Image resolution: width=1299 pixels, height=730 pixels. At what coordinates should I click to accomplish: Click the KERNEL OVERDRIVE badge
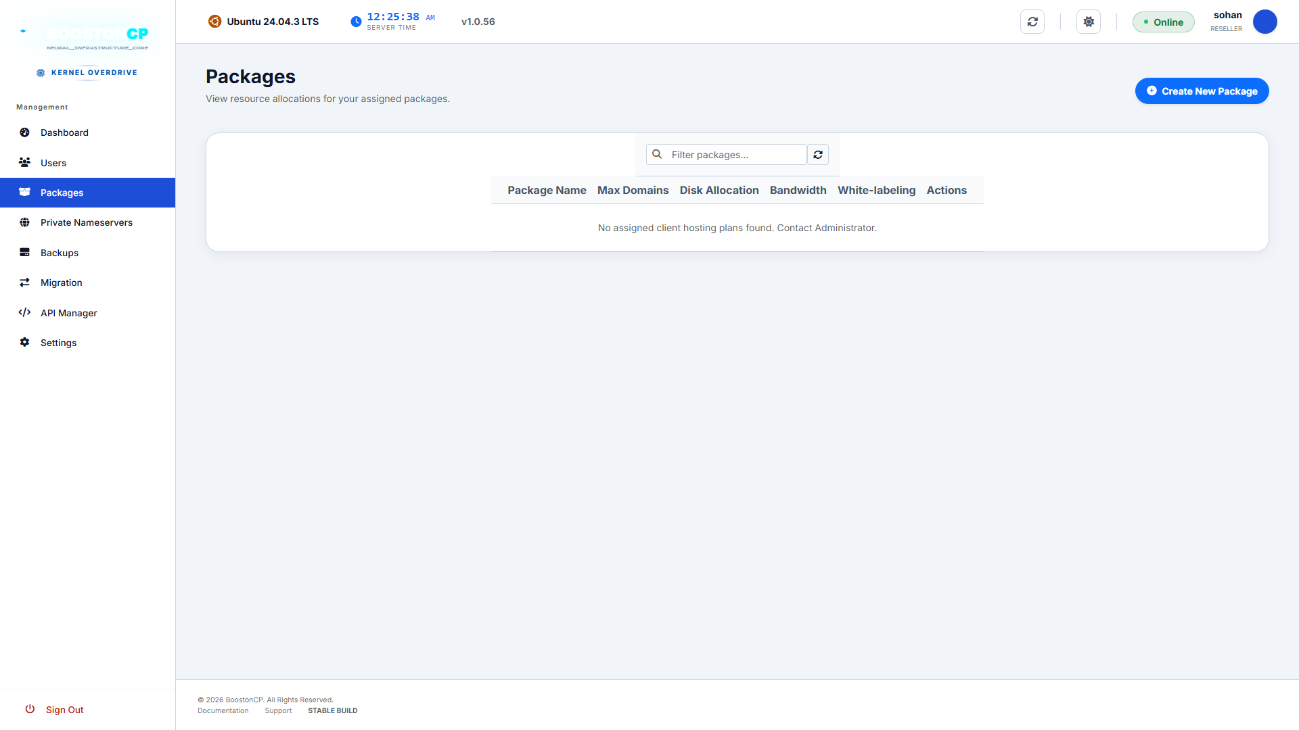[87, 72]
